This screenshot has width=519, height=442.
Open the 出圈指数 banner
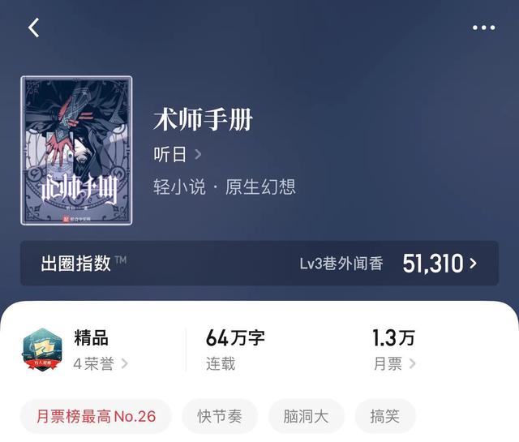coord(259,264)
